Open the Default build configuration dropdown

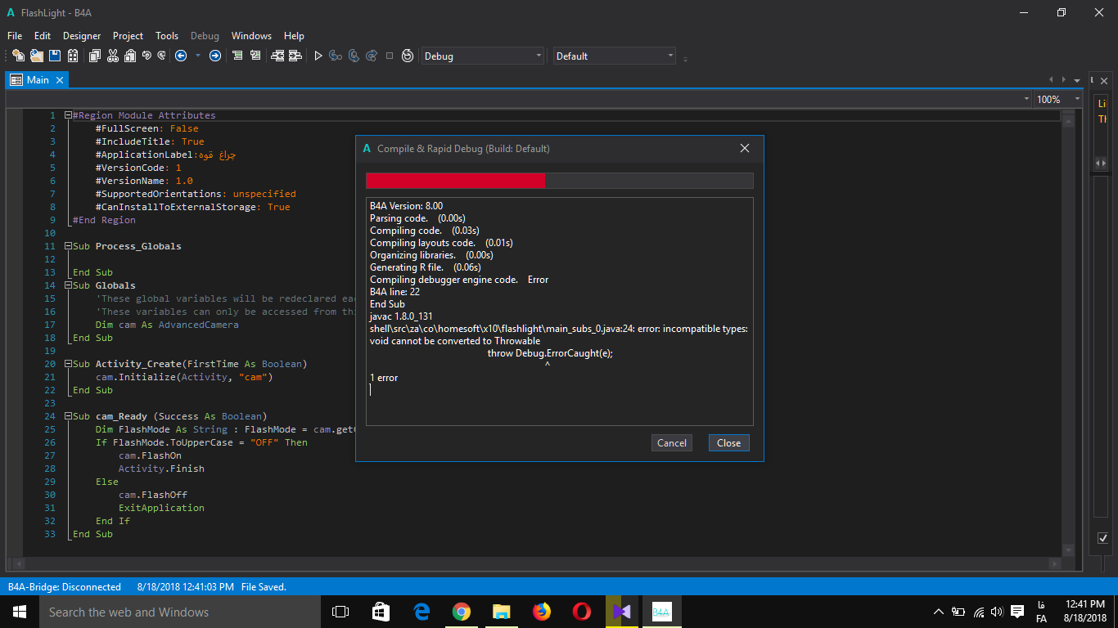[614, 56]
